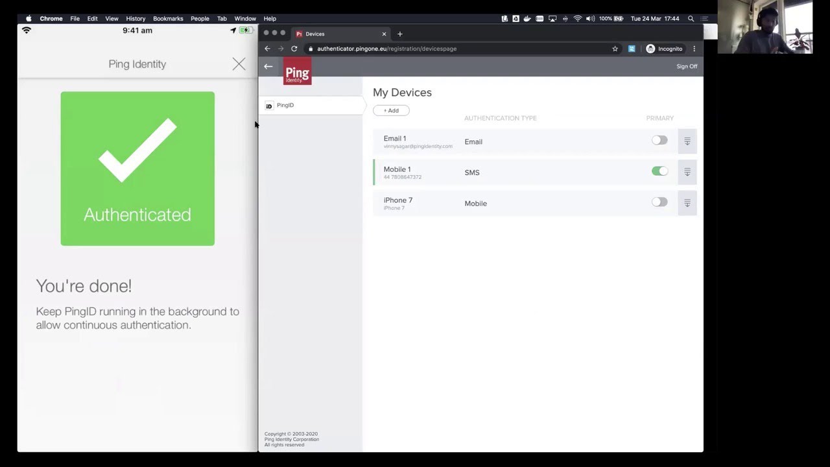Click the Wi-Fi menu bar icon
The image size is (830, 467).
click(578, 19)
